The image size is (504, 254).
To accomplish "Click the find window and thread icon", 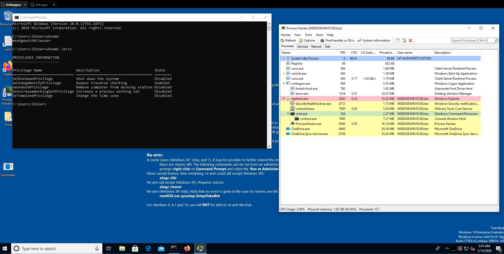I will tap(404, 40).
